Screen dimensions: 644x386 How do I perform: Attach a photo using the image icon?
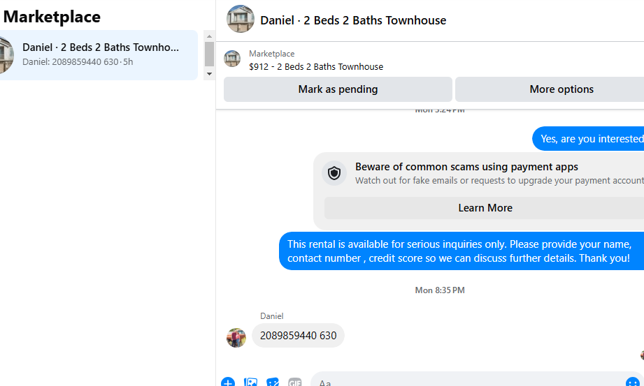(x=250, y=383)
